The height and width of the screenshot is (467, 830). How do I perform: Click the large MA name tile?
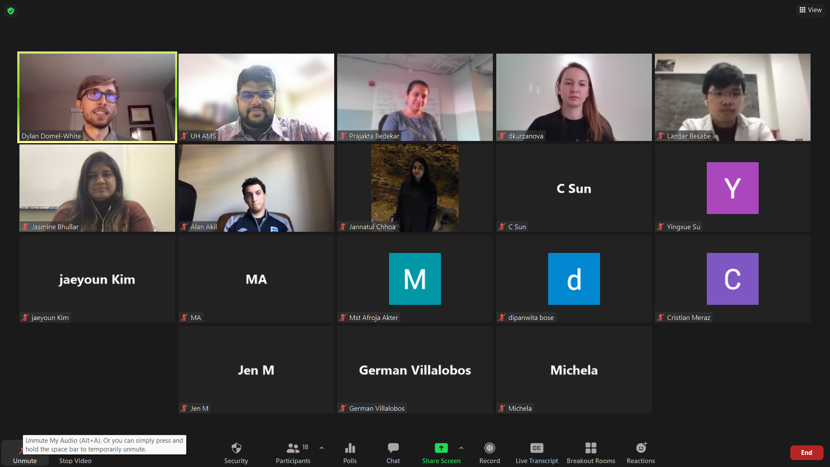point(256,279)
